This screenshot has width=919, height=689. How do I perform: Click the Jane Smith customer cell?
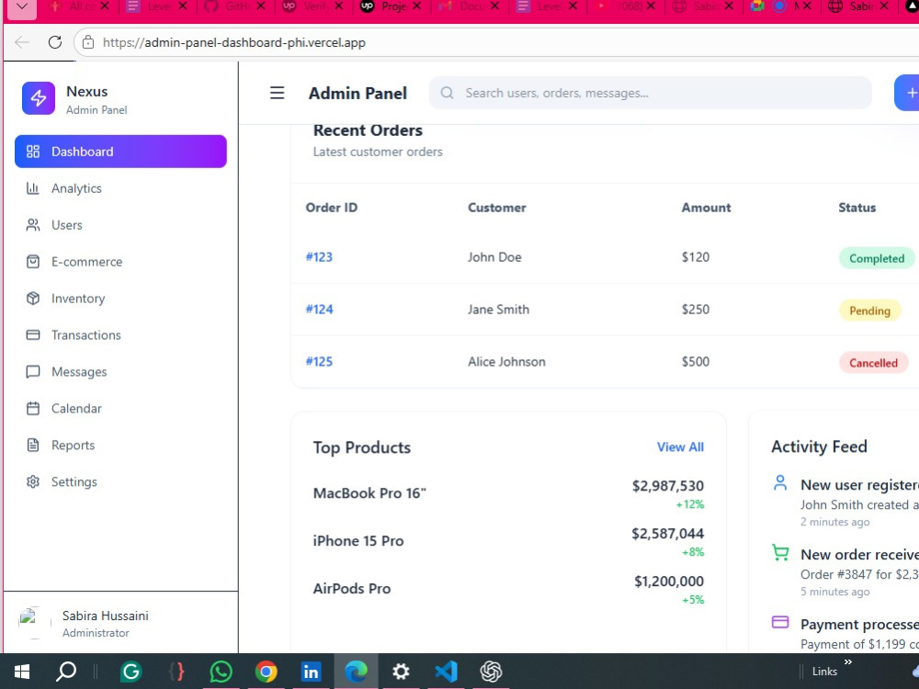pos(498,309)
